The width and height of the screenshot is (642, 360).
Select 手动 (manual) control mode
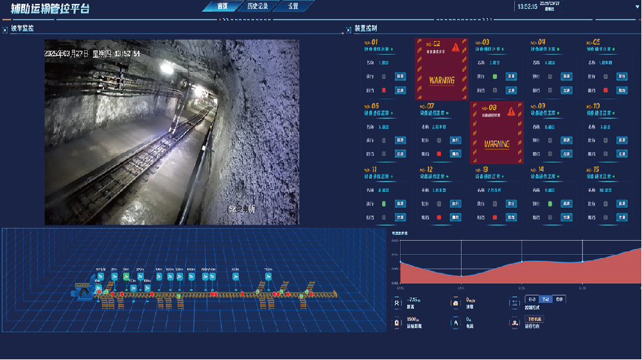[545, 300]
